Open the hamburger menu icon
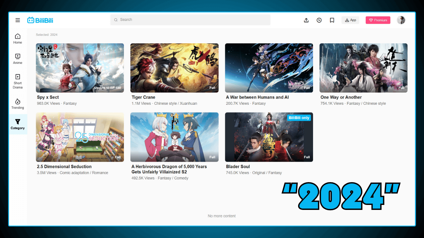The height and width of the screenshot is (238, 424). tap(18, 20)
